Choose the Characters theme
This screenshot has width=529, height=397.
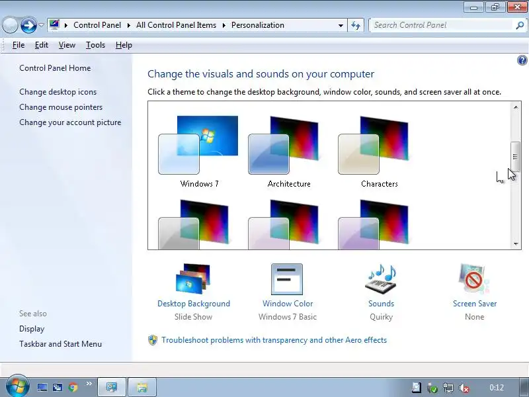[374, 145]
